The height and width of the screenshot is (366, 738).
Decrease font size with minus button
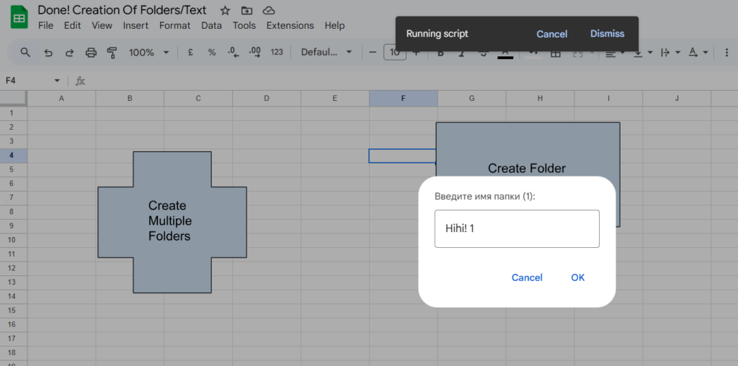click(373, 52)
